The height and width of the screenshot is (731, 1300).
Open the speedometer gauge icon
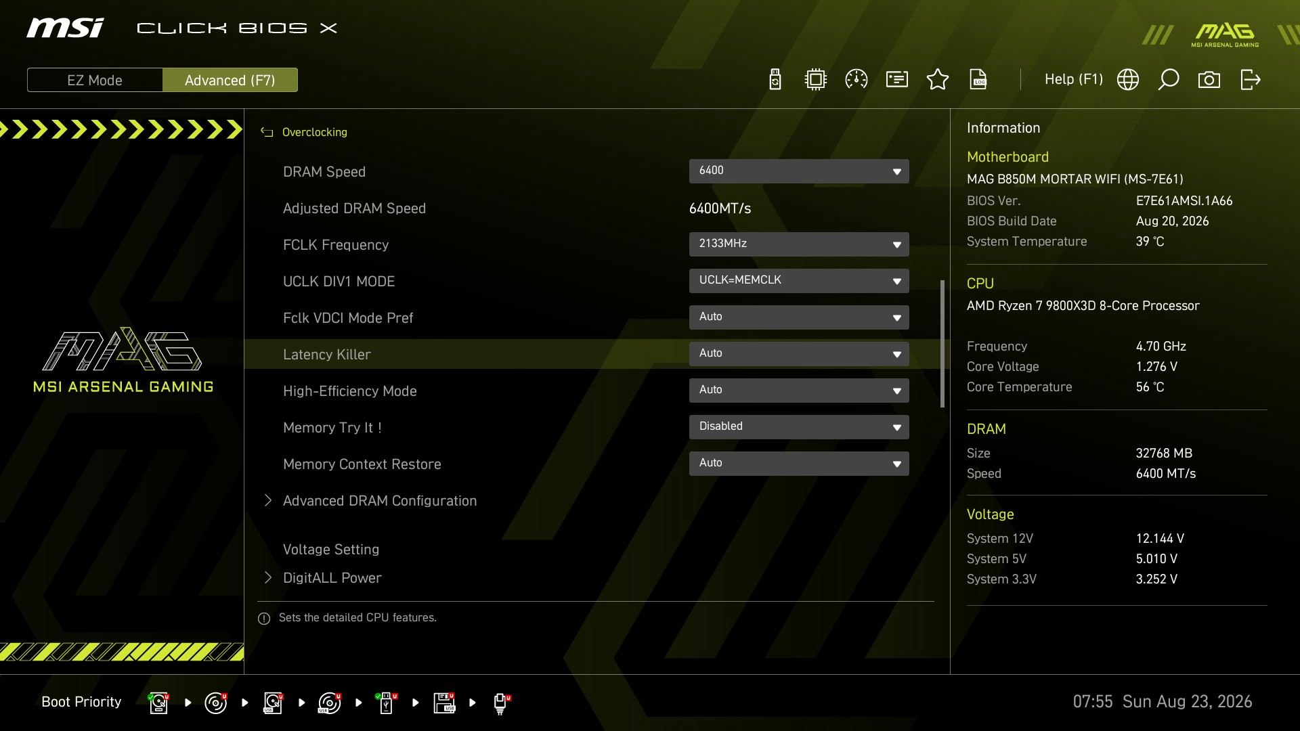[x=857, y=80]
